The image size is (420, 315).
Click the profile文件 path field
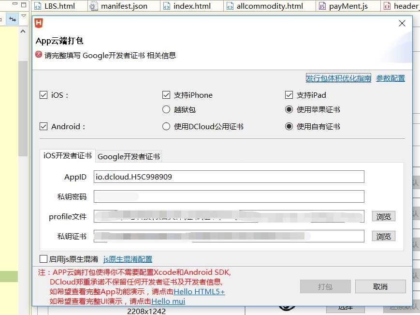tap(229, 216)
